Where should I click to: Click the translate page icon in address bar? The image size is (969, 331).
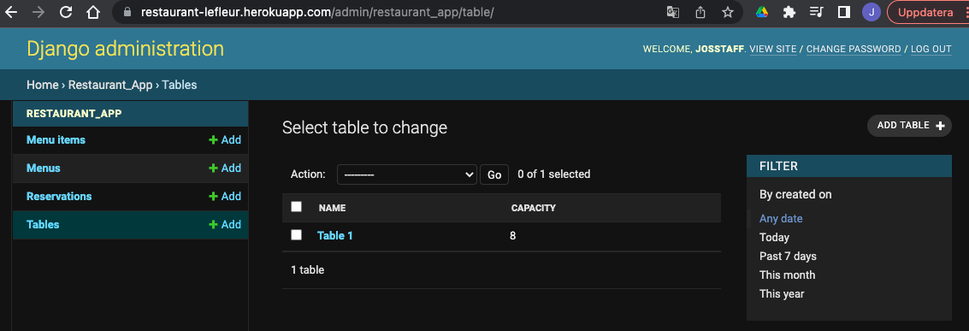pos(673,12)
